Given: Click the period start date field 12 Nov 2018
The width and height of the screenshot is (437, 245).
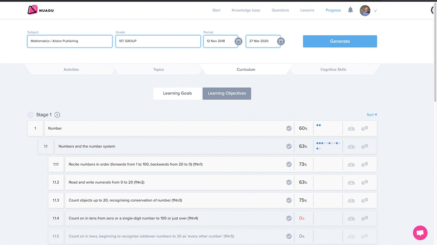Looking at the screenshot, I should point(221,41).
